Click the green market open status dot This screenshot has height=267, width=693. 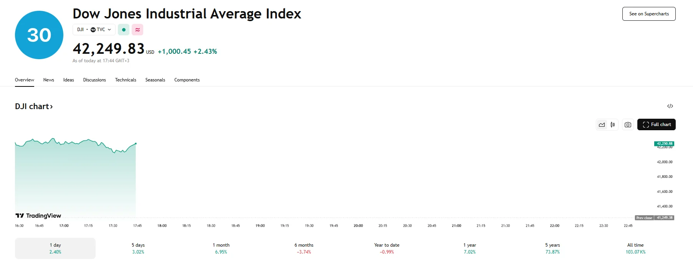click(x=124, y=30)
